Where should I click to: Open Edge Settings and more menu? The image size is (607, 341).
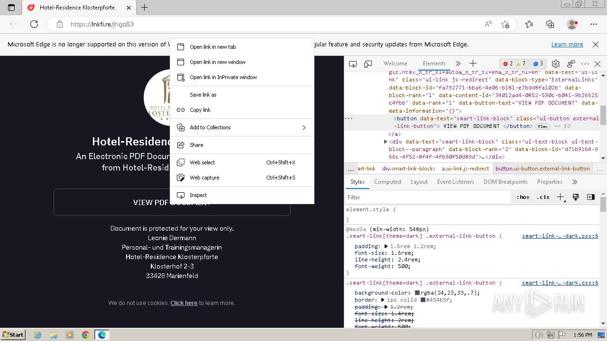pos(594,24)
